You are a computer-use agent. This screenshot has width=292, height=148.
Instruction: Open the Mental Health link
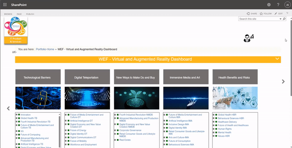tap(224, 132)
